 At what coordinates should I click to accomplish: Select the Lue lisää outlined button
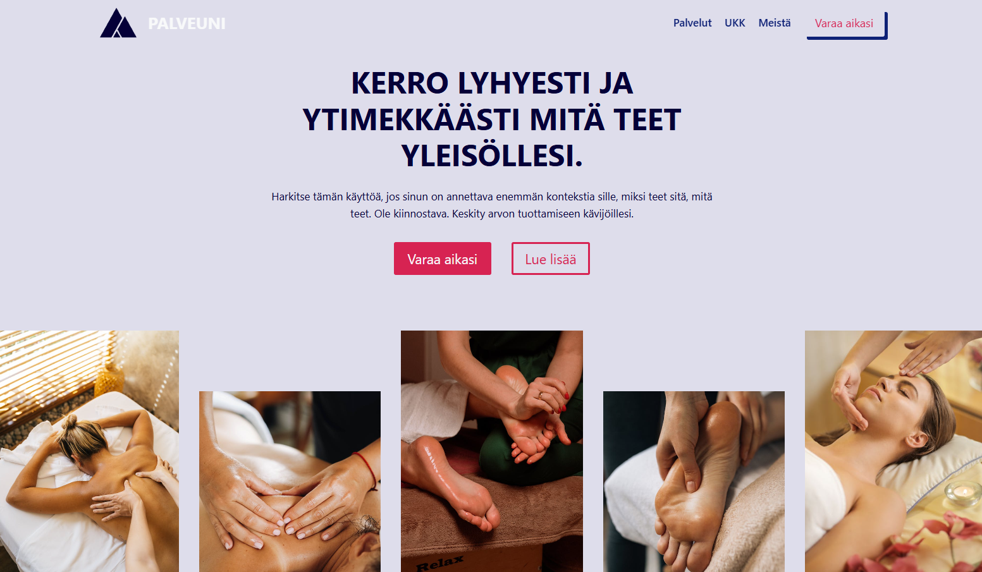point(551,259)
